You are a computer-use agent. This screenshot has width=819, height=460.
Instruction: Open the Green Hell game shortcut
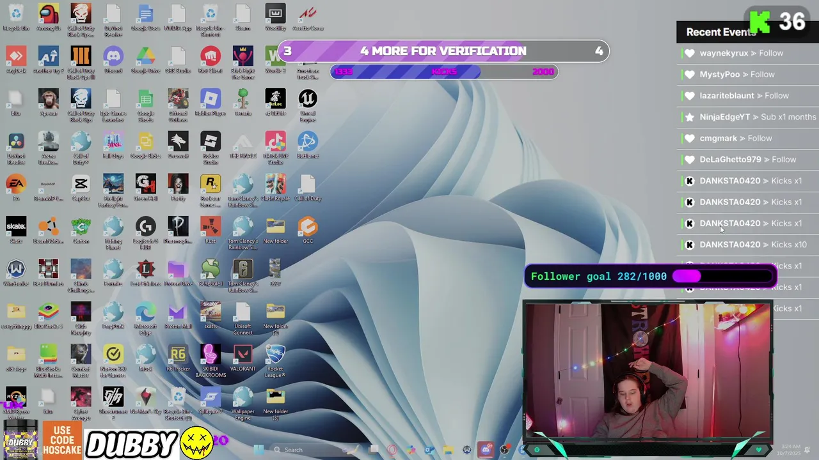pos(145,188)
